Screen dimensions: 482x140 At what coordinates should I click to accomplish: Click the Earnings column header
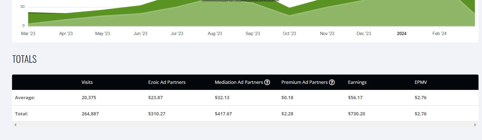coord(357,82)
